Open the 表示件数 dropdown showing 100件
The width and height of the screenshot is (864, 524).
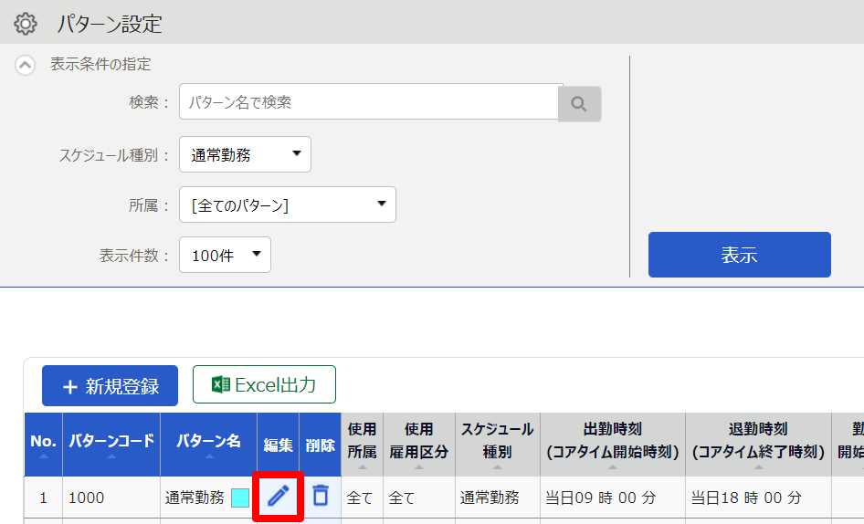pos(225,255)
